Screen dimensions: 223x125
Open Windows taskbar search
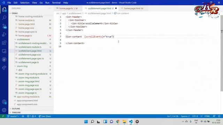click(x=92, y=122)
